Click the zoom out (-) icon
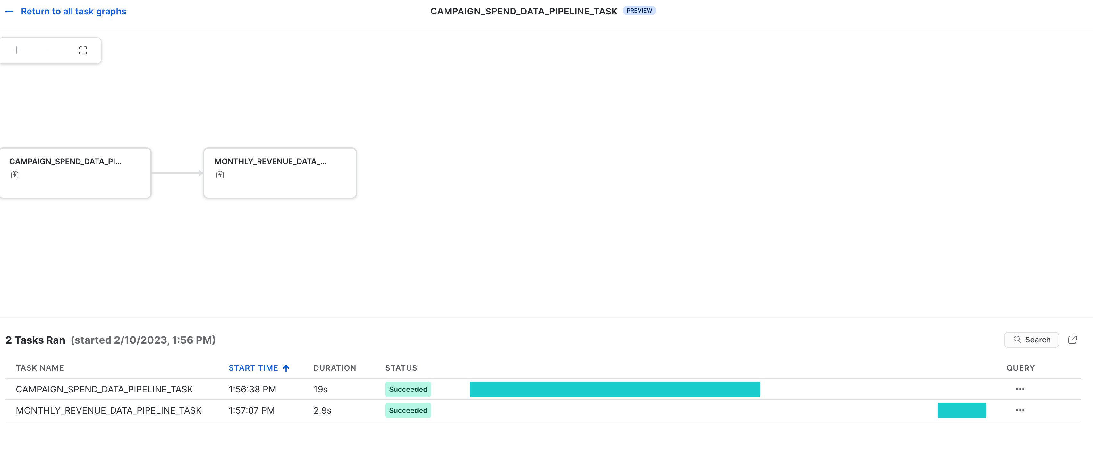This screenshot has width=1093, height=454. tap(47, 49)
